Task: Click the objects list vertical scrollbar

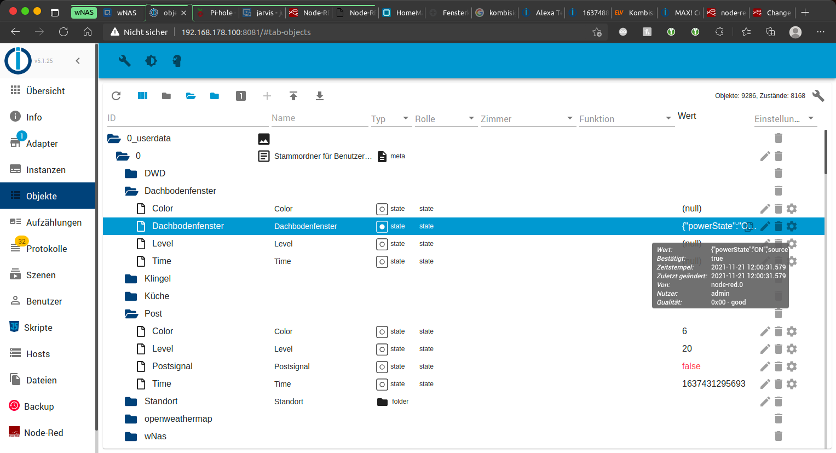Action: [x=826, y=152]
